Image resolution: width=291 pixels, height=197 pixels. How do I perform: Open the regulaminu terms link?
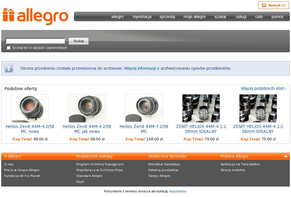(178, 191)
